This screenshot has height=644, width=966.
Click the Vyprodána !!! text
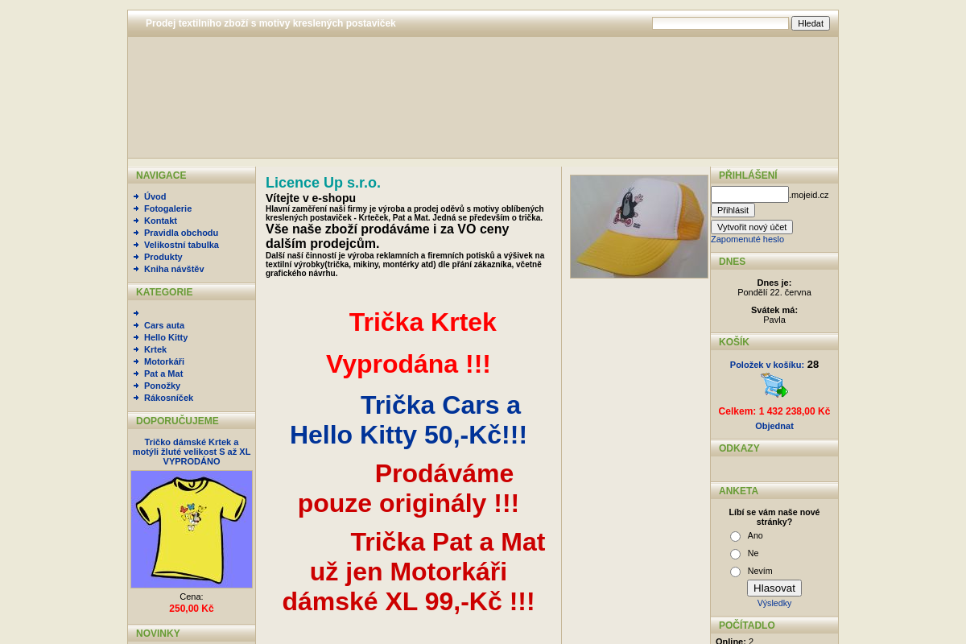tap(408, 364)
